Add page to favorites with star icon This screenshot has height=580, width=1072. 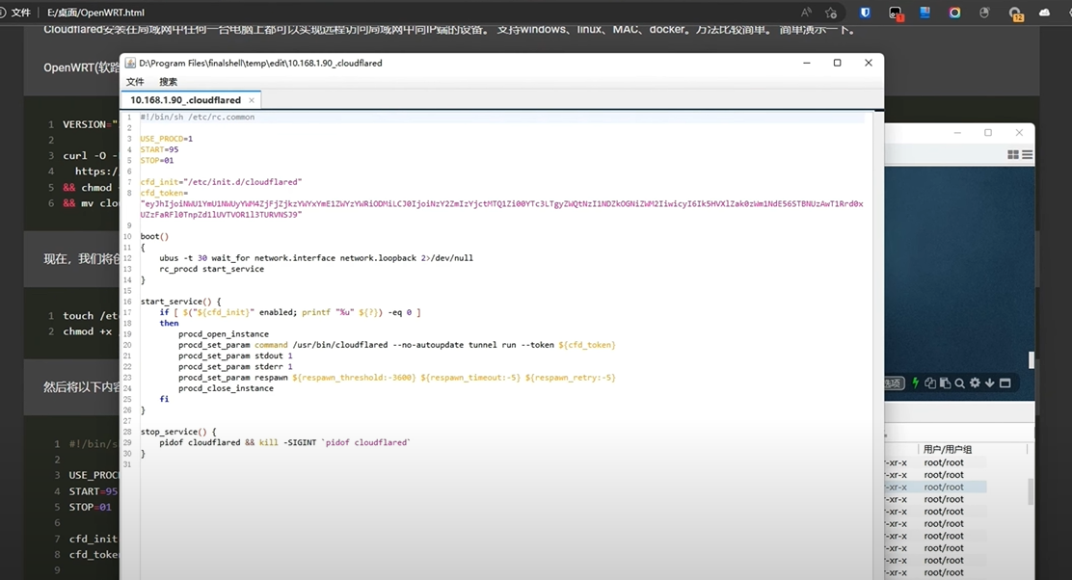pos(831,13)
